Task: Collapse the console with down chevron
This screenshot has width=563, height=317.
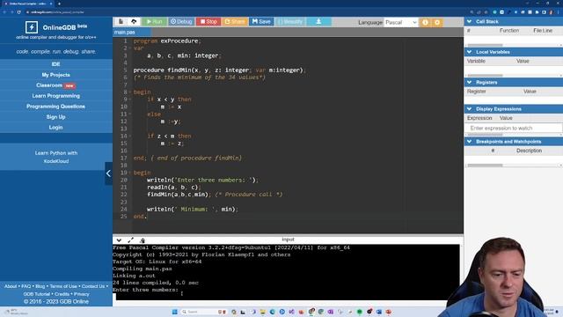Action: click(119, 240)
